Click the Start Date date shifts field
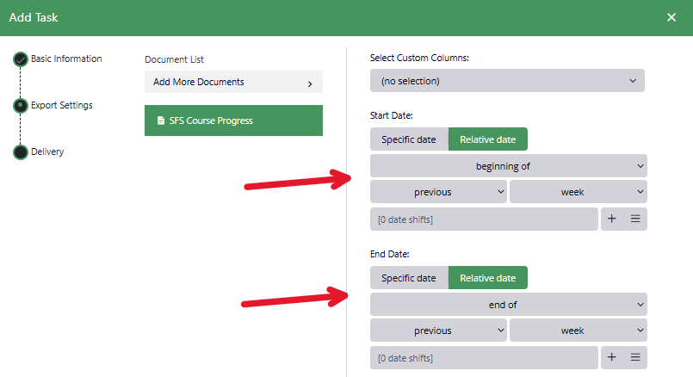 [x=483, y=219]
